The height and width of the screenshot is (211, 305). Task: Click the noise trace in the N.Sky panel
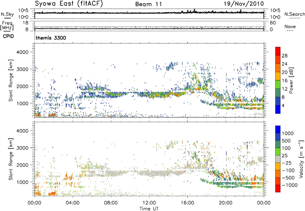(x=149, y=13)
